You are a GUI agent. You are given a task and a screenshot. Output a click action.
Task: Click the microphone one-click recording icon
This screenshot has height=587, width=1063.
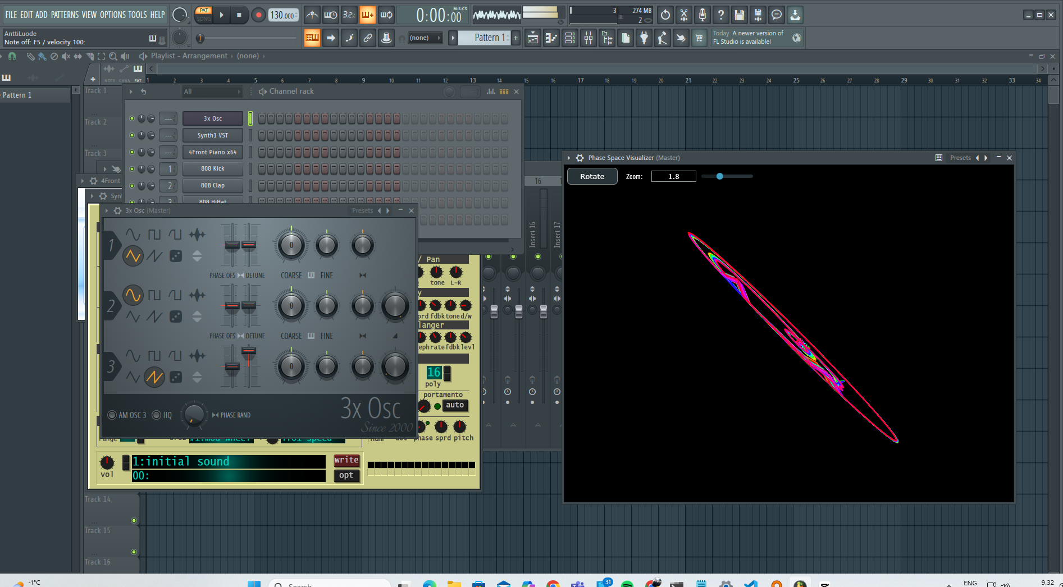[702, 15]
